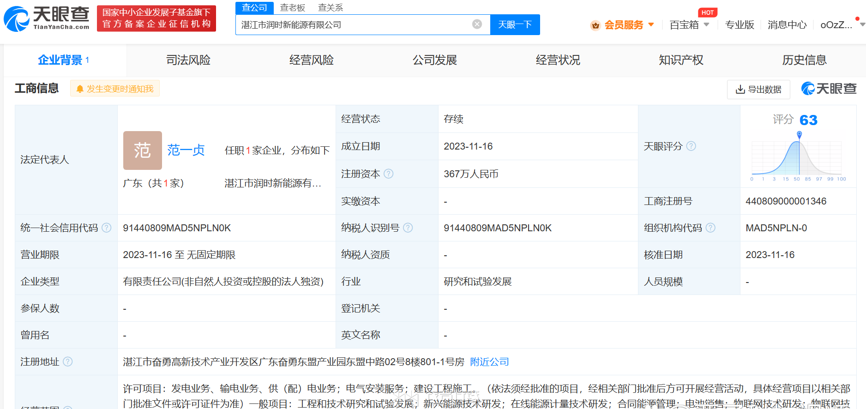Select organization code MAD5NPLN-0
The image size is (866, 409).
(776, 228)
